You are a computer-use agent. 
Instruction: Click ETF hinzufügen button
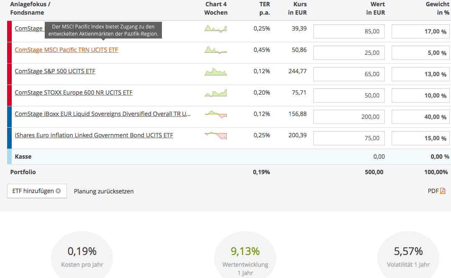[x=37, y=191]
